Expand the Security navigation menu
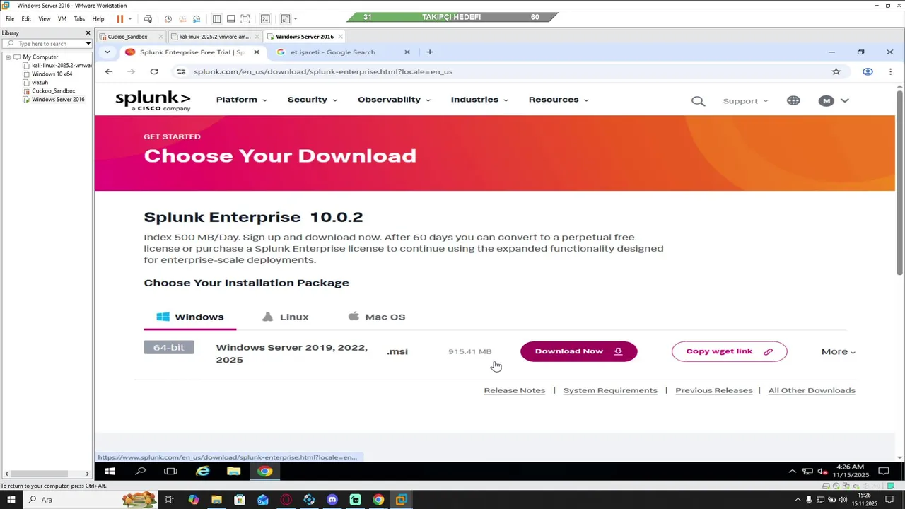Viewport: 905px width, 509px height. click(312, 100)
